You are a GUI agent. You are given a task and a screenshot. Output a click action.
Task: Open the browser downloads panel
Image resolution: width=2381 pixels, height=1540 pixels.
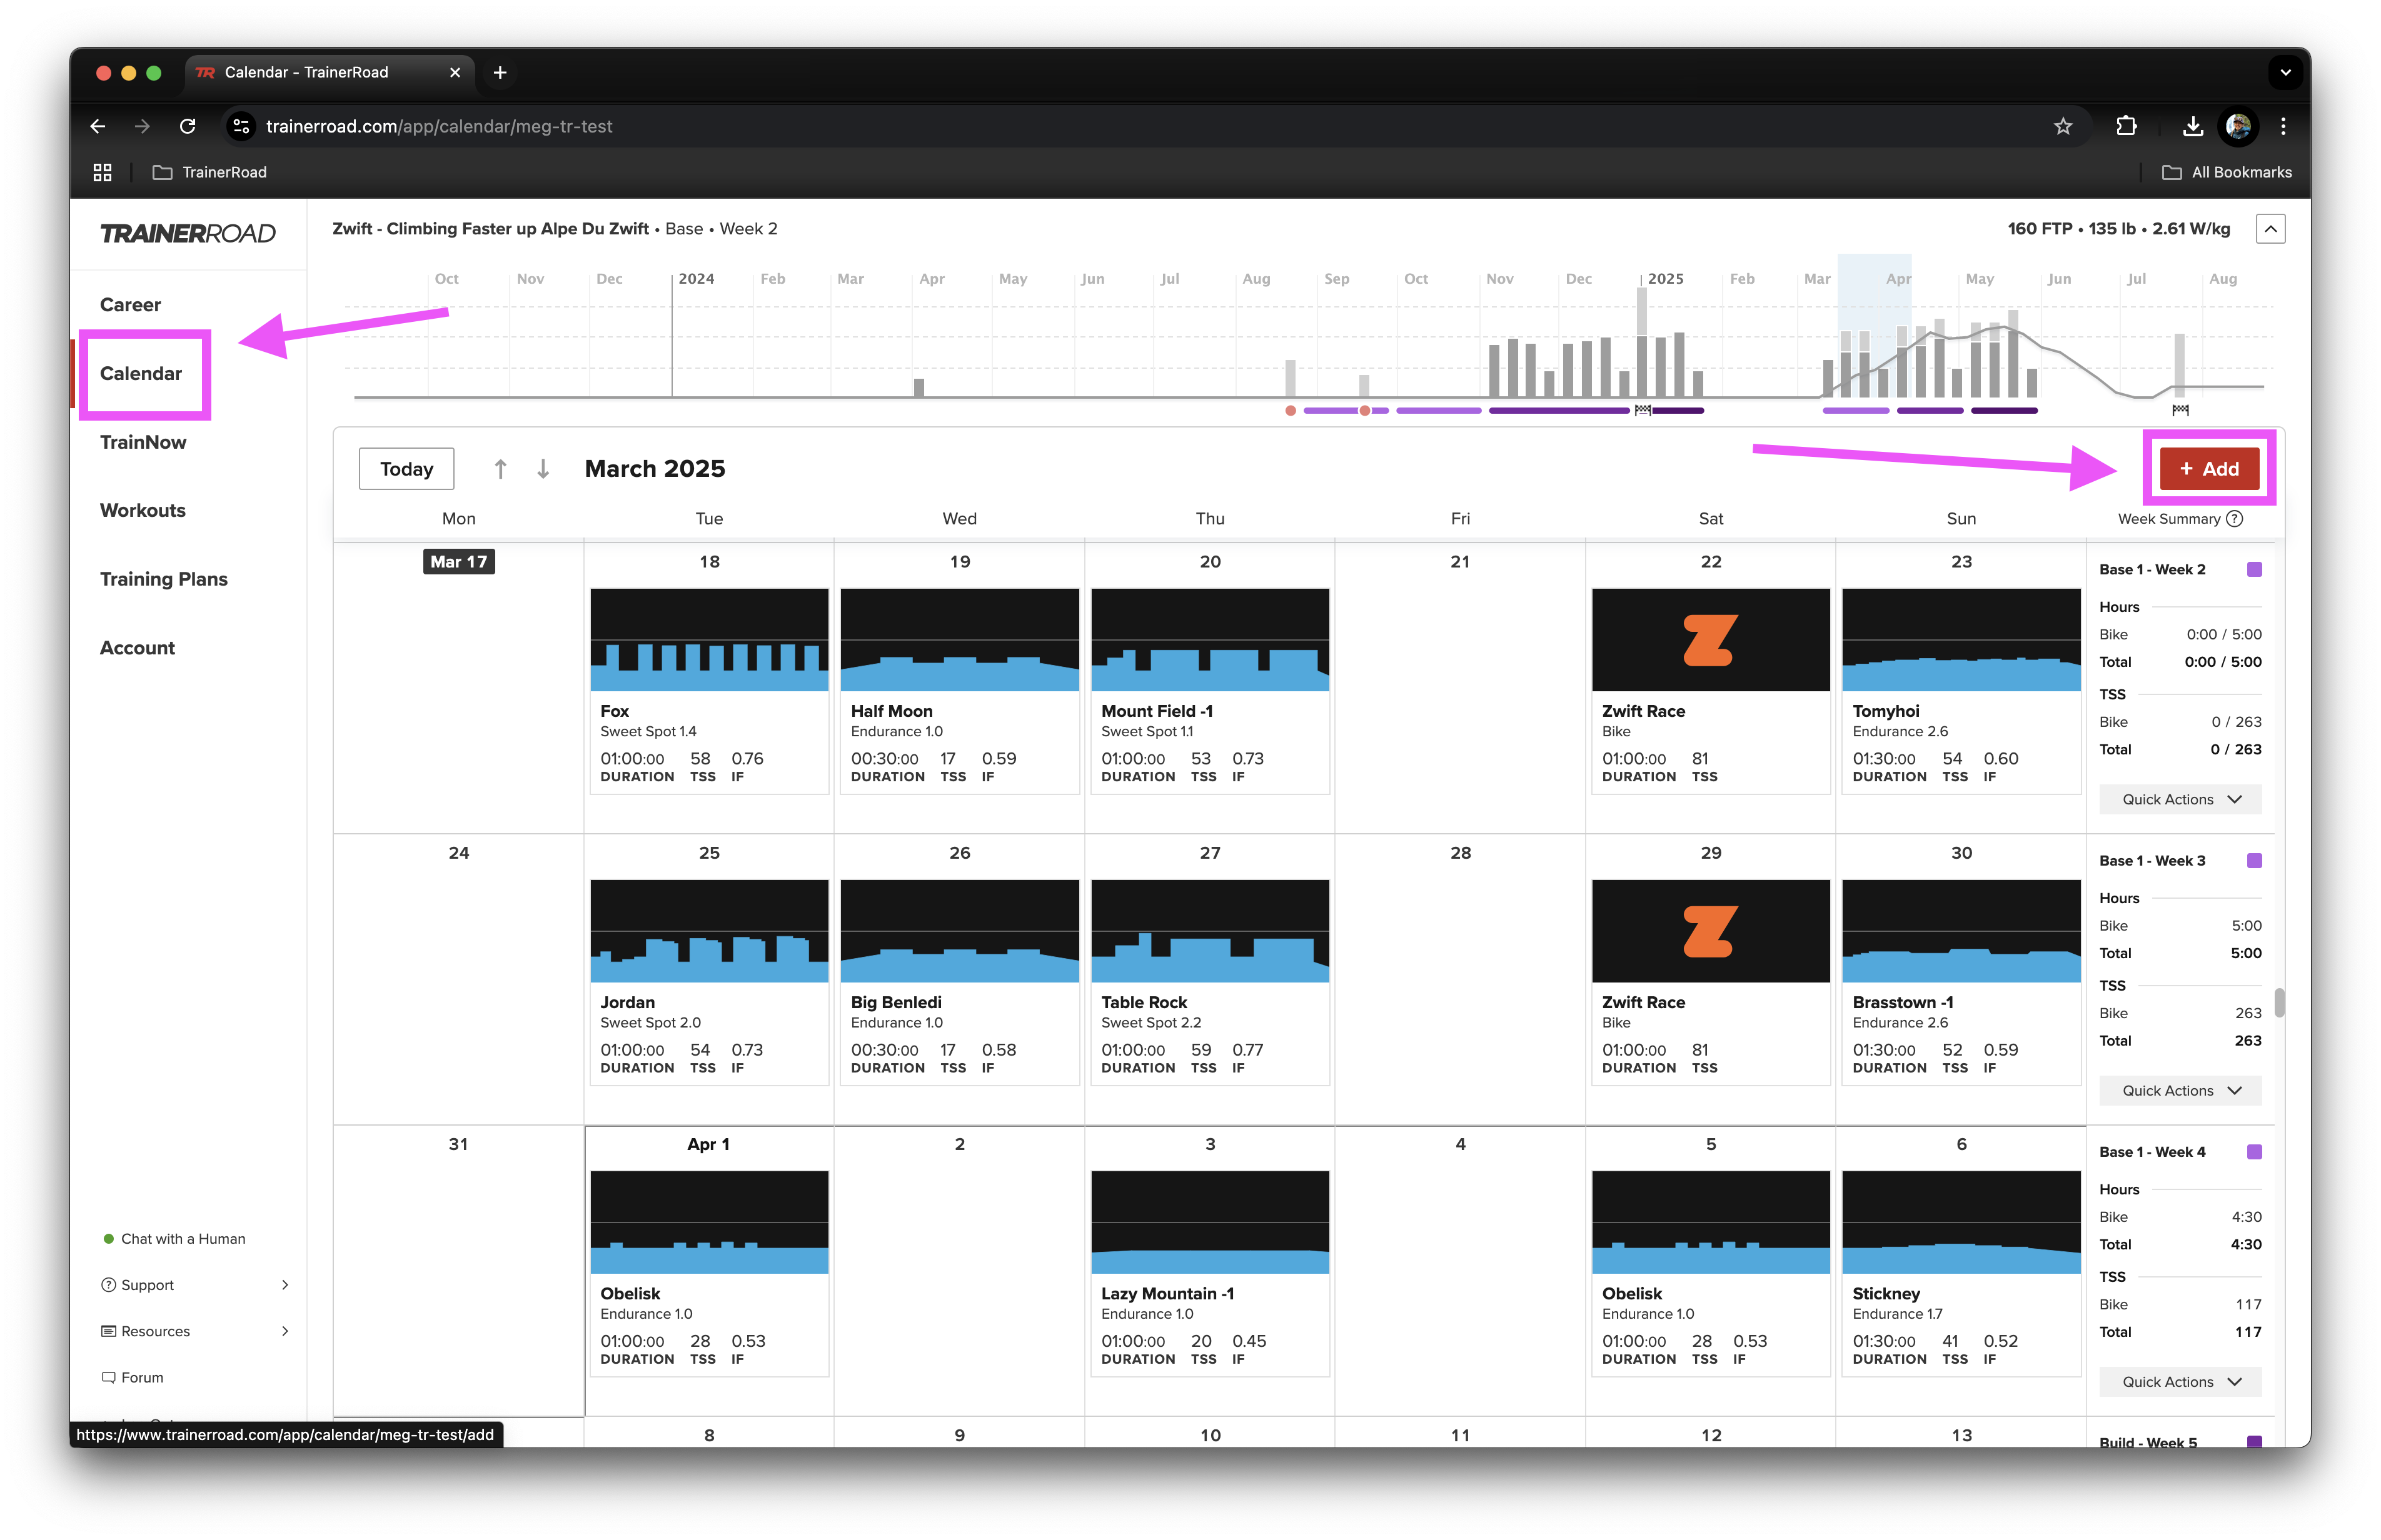click(2192, 126)
